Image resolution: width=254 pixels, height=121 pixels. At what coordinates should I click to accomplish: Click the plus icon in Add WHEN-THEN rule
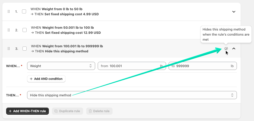pos(10,111)
